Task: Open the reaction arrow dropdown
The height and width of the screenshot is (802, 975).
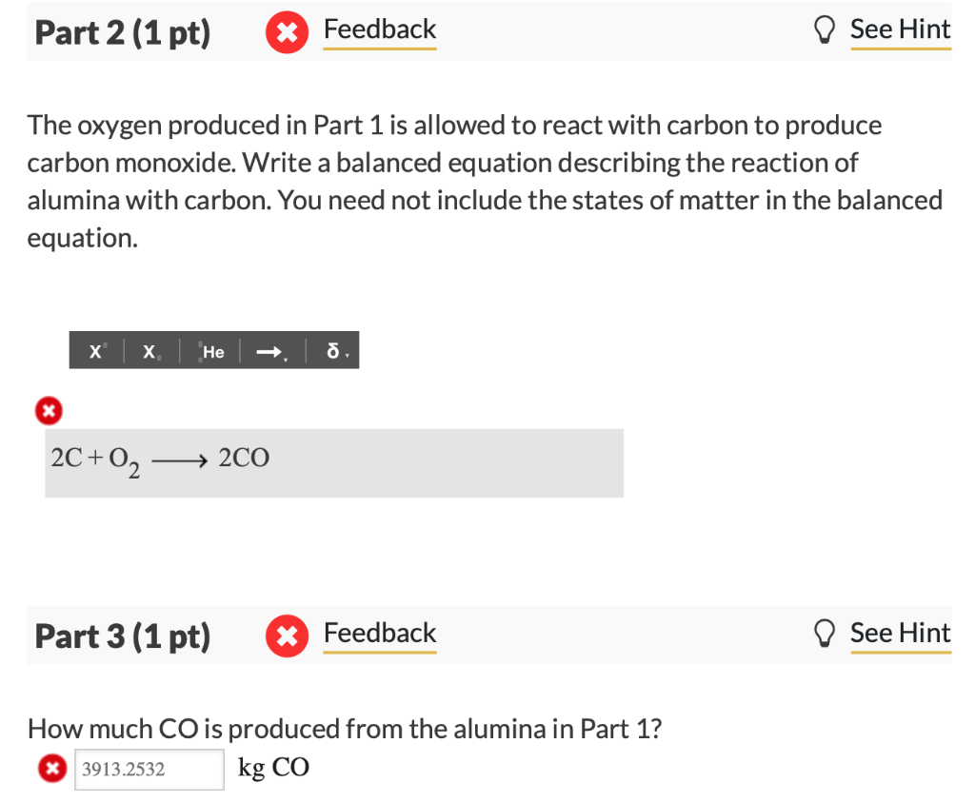Action: (x=270, y=351)
